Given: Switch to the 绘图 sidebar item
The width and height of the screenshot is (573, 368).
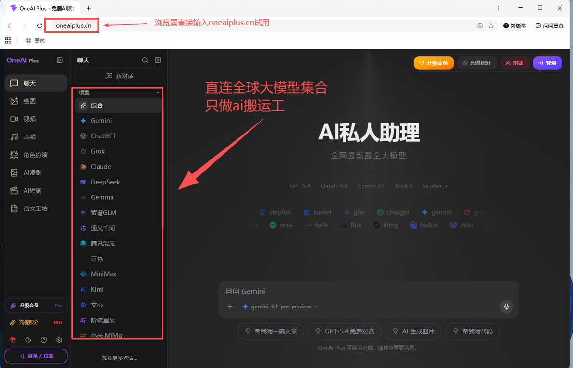Looking at the screenshot, I should 36,101.
